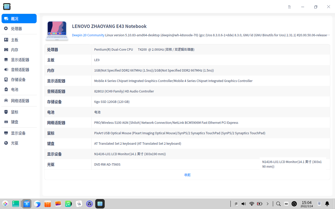Open the 概况 overview section in sidebar
The image size is (335, 209).
(19, 19)
